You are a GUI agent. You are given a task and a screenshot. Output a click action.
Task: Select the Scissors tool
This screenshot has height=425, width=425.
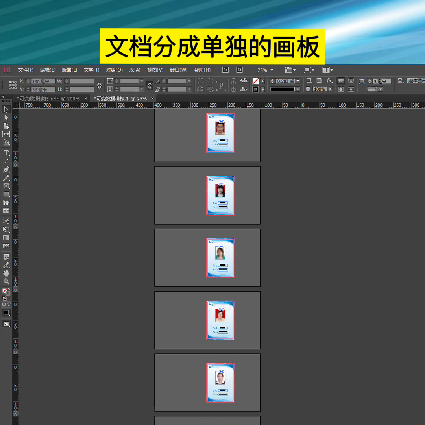click(x=6, y=221)
